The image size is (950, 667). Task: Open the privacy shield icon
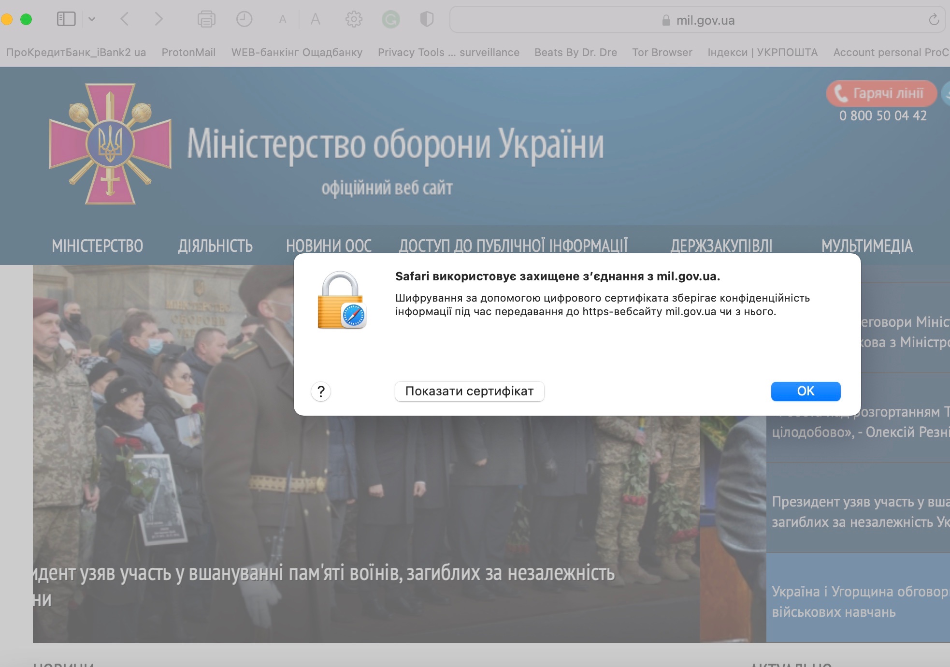(427, 19)
